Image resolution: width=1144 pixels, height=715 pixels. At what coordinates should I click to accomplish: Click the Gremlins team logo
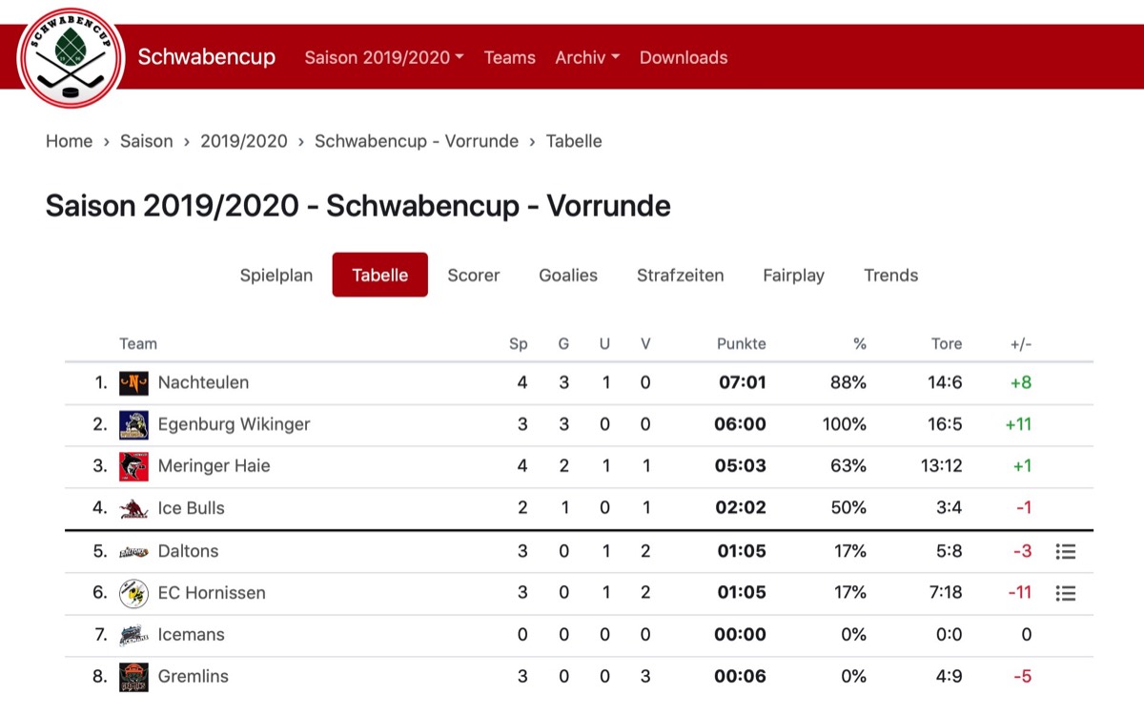coord(133,677)
